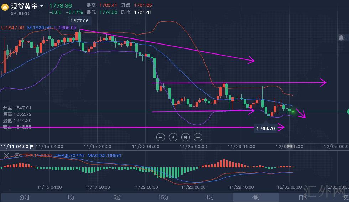Select the 4时 timeframe tab
349x202 pixels.
click(256, 197)
